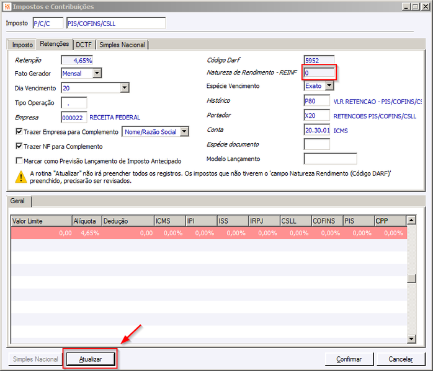This screenshot has width=433, height=371.
Task: Minimize the Impostos e Contribuições window
Action: 406,7
